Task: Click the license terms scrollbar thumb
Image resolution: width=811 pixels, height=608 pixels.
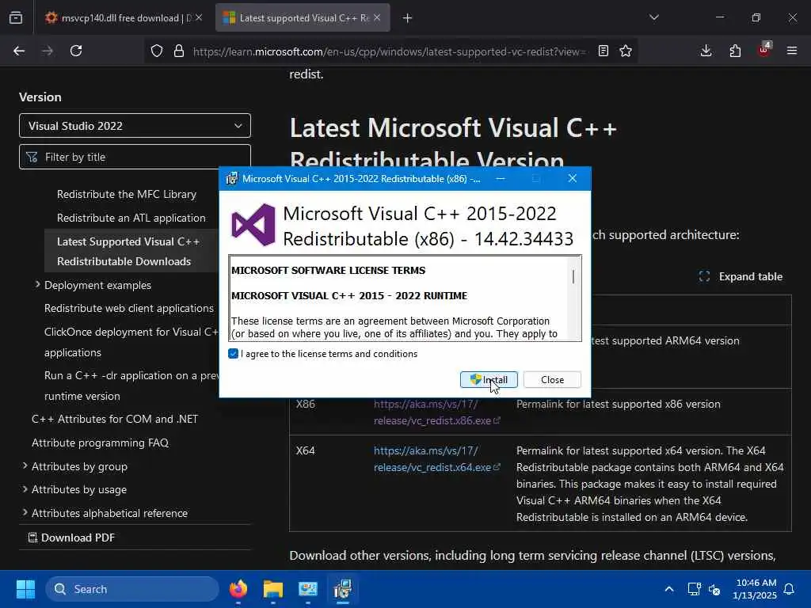Action: pyautogui.click(x=573, y=276)
